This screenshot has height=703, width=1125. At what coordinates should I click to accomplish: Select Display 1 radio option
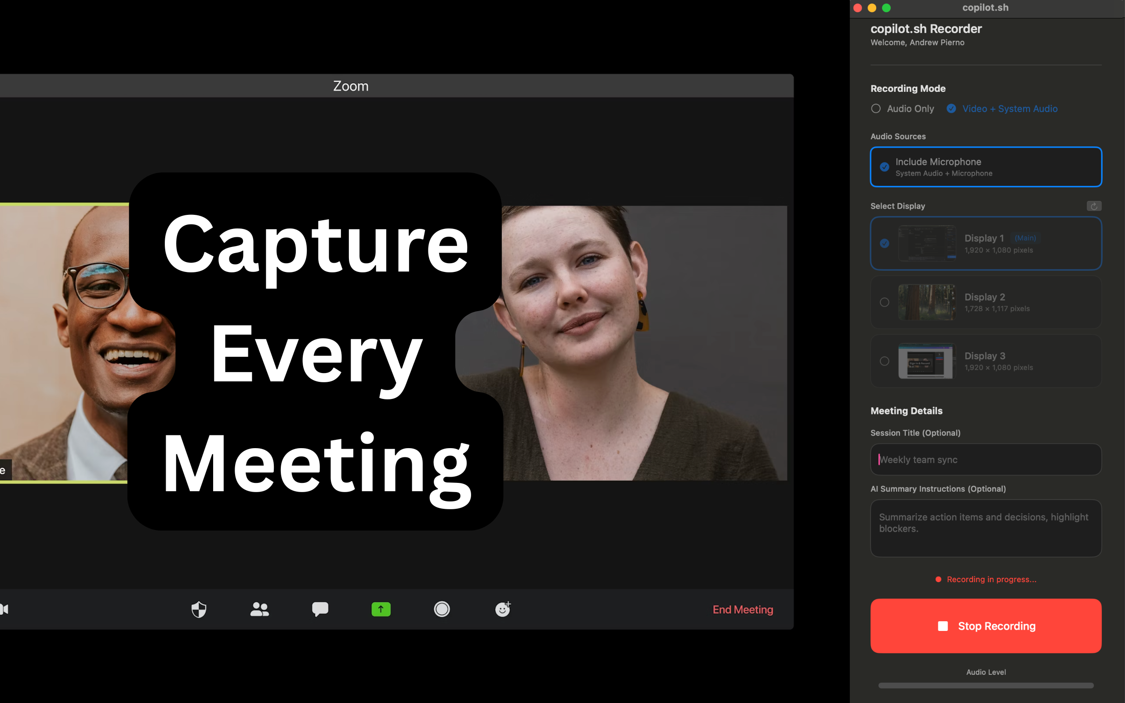click(x=884, y=243)
